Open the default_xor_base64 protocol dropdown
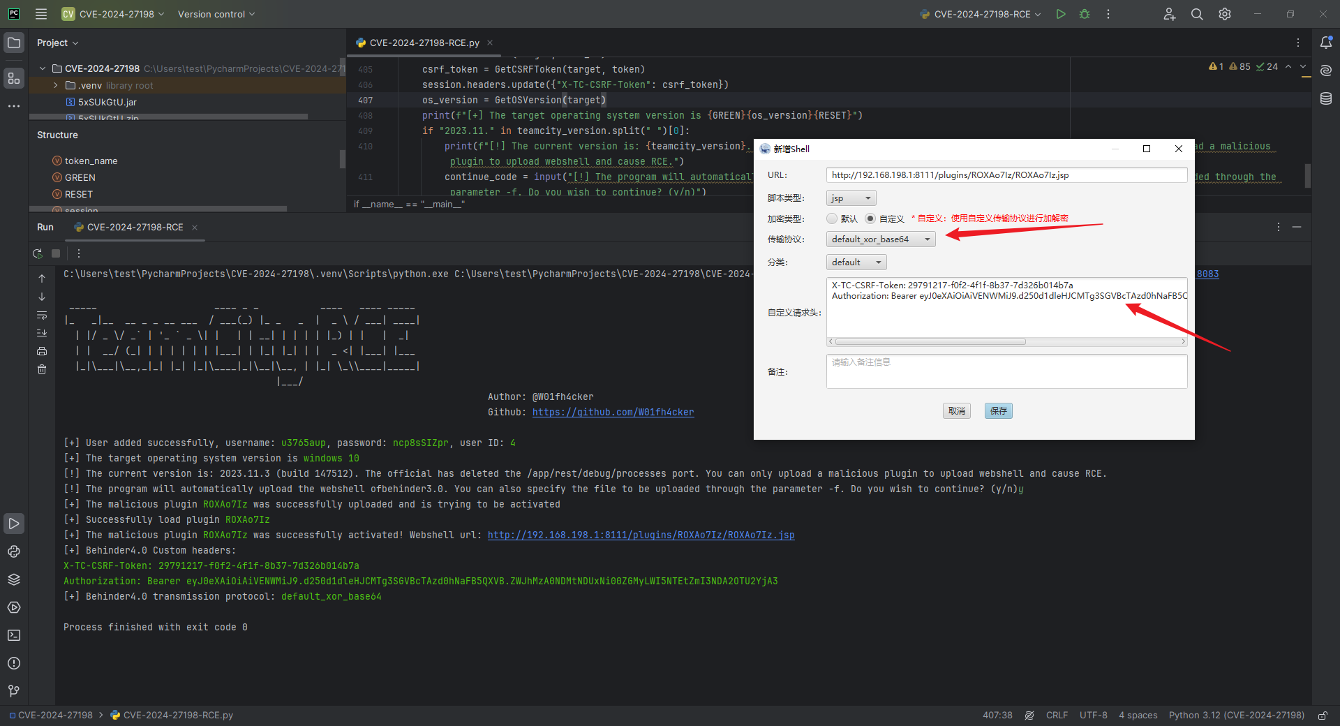The image size is (1340, 726). tap(881, 239)
